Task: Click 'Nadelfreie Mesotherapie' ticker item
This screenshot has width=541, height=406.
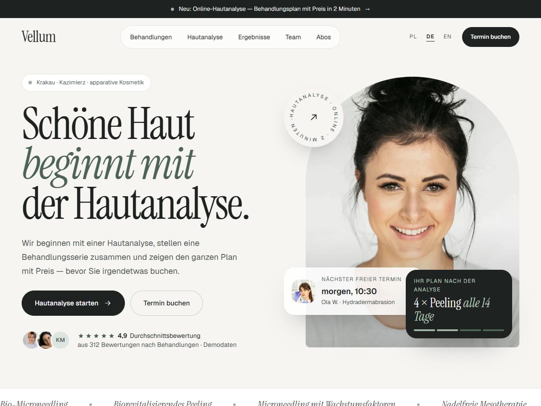Action: pos(484,403)
